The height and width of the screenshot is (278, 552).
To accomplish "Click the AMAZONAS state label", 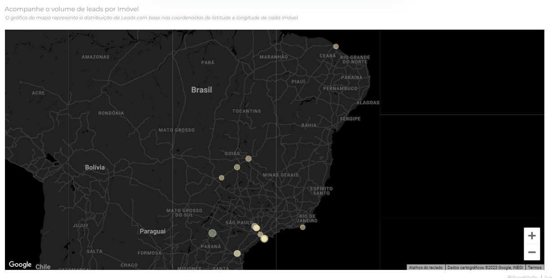I will 95,57.
